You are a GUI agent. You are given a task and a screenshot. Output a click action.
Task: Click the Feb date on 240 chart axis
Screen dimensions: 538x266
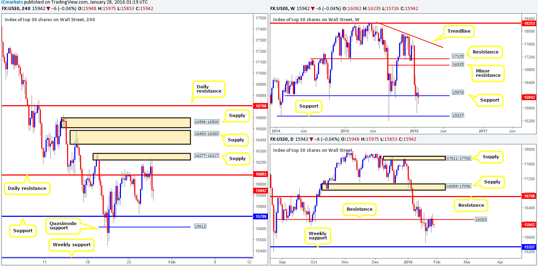(x=172, y=262)
